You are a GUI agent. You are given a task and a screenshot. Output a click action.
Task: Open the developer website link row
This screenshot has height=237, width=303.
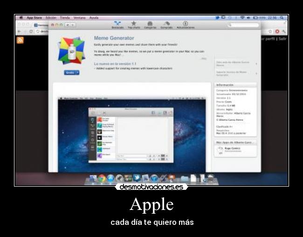tap(236, 63)
